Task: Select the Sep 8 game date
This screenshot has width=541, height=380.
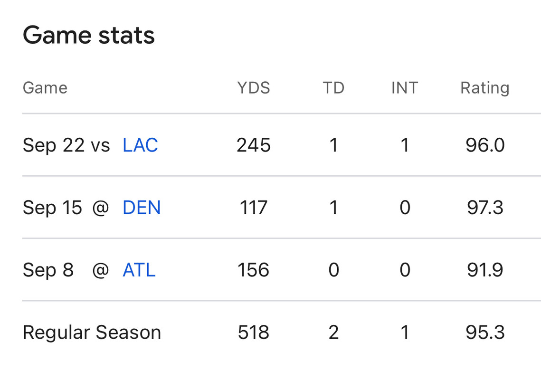Action: (x=48, y=270)
